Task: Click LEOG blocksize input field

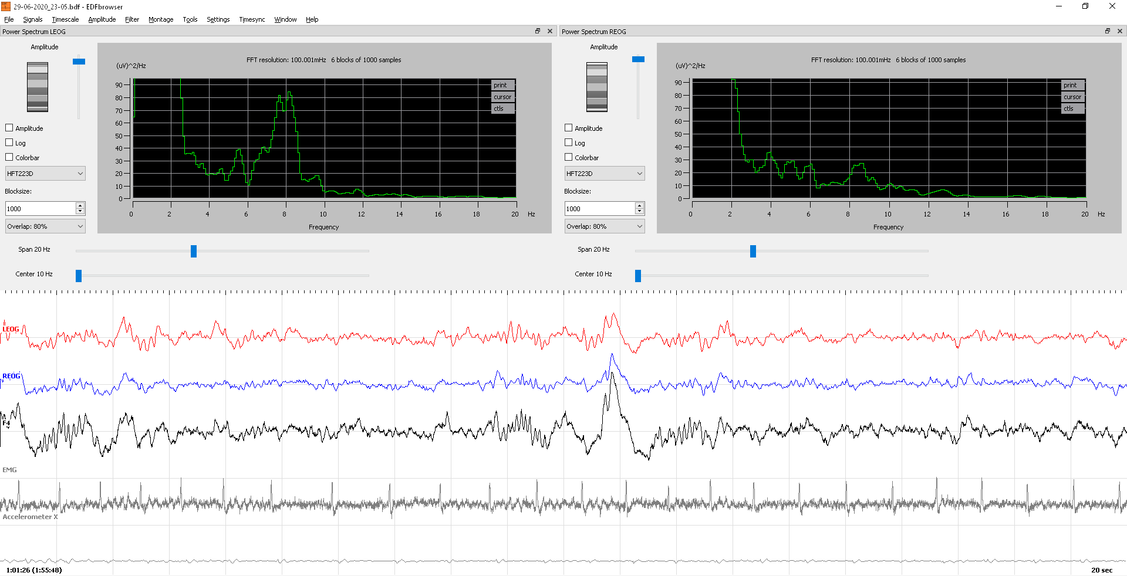Action: [x=41, y=209]
